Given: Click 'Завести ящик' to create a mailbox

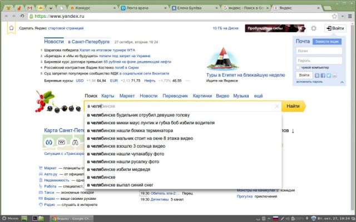Looking at the screenshot, I should (x=327, y=42).
